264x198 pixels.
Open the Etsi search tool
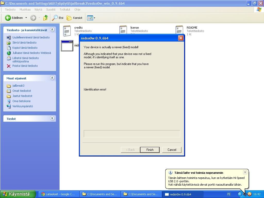(57, 18)
